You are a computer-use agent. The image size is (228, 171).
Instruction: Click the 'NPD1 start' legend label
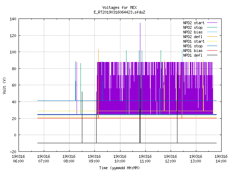click(x=194, y=41)
